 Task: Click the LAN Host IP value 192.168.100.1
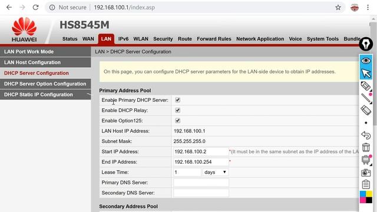click(x=189, y=131)
